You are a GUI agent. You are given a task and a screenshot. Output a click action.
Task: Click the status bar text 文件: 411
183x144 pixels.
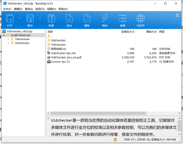tap(130, 140)
